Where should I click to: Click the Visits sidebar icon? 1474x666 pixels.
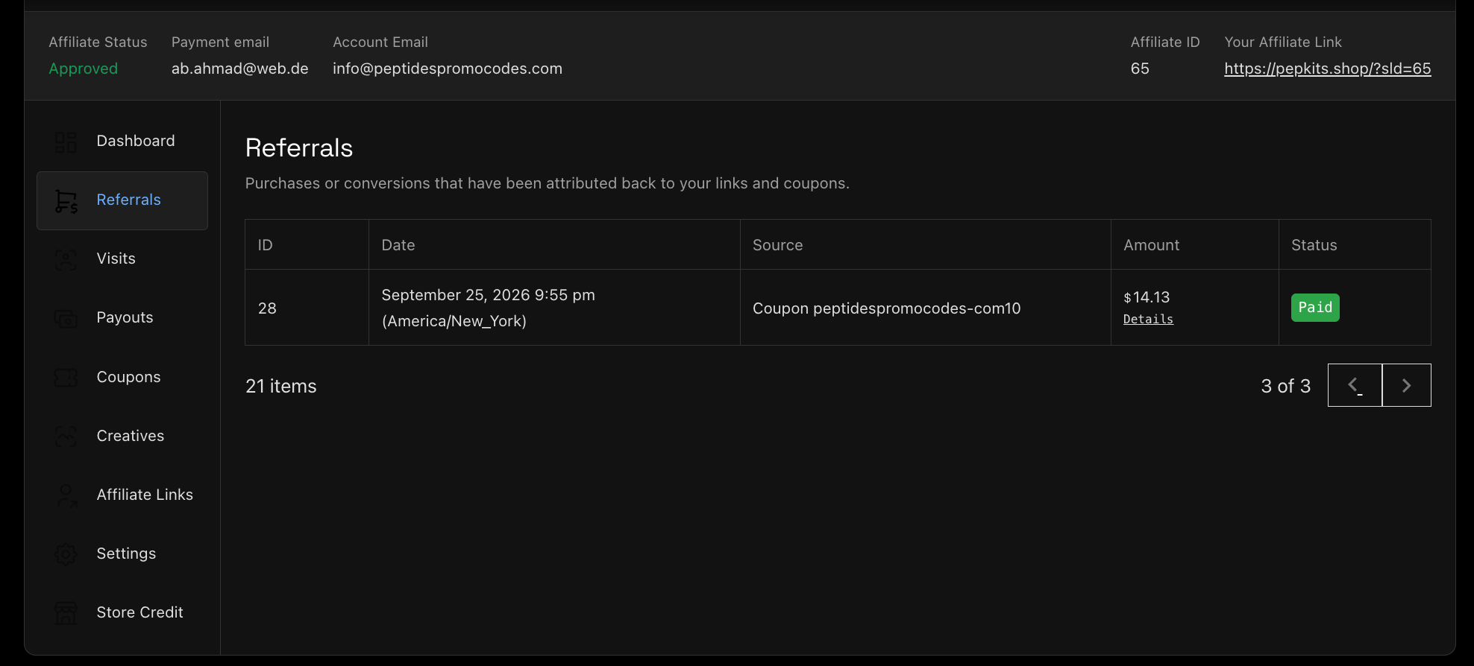coord(66,259)
